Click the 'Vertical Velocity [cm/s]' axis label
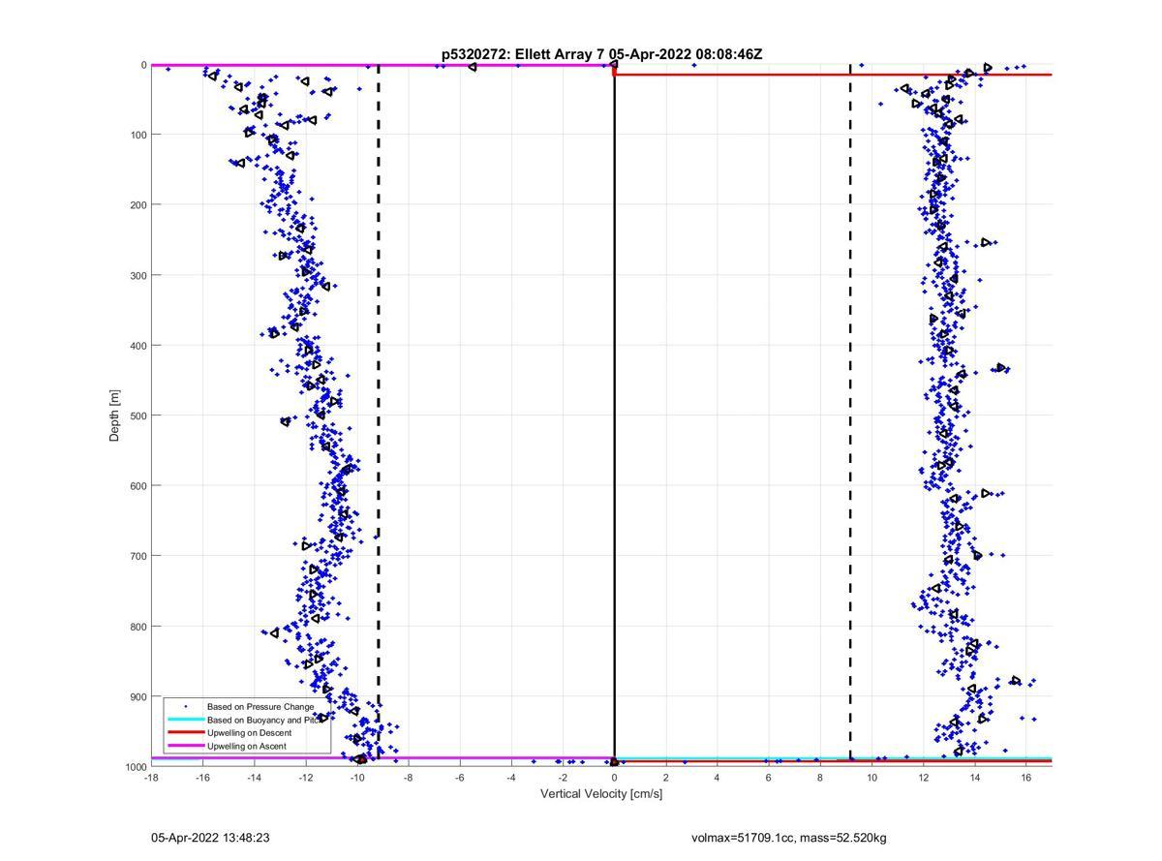This screenshot has height=861, width=1162. pyautogui.click(x=601, y=794)
